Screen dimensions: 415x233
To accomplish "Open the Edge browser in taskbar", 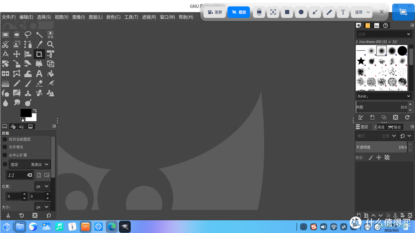I will point(111,226).
